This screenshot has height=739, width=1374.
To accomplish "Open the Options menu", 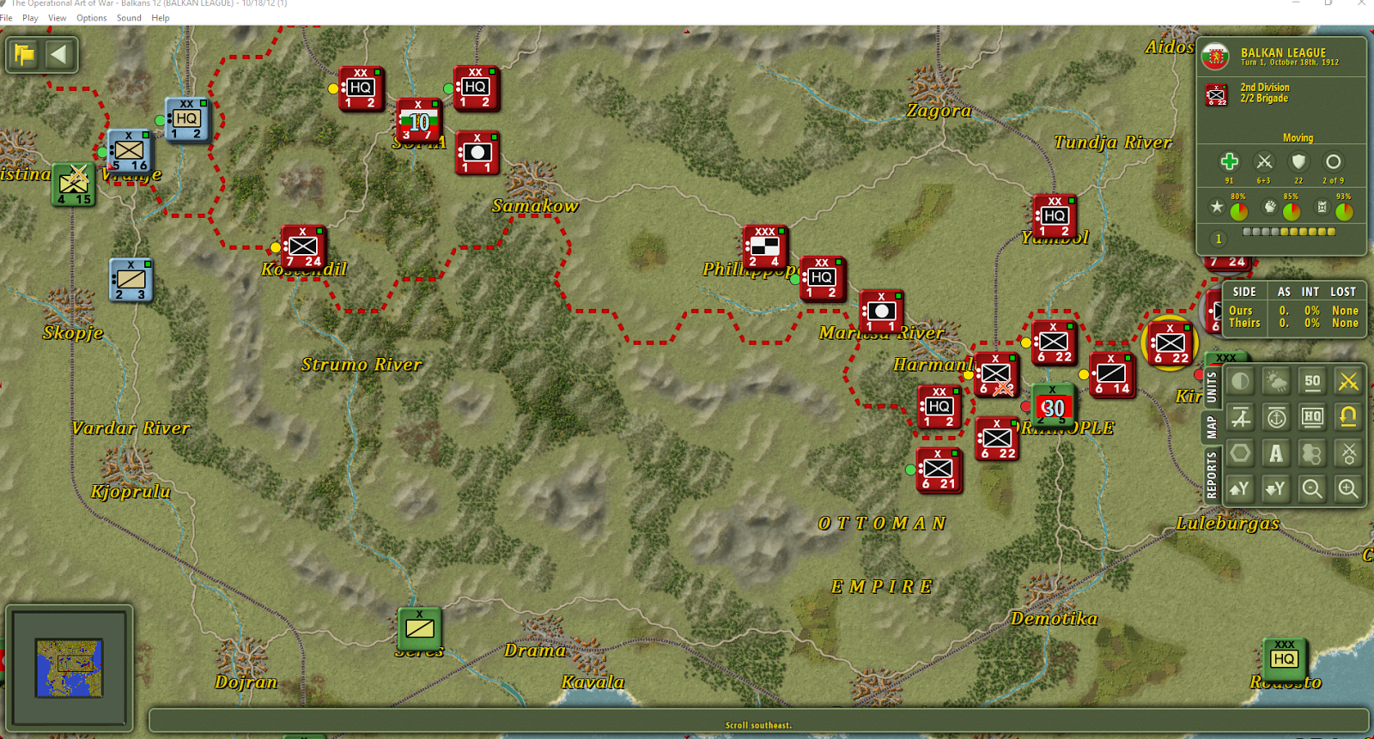I will 92,17.
